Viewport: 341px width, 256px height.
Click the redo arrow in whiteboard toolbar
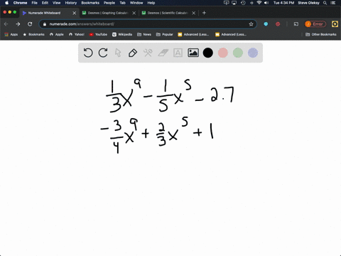pos(103,53)
